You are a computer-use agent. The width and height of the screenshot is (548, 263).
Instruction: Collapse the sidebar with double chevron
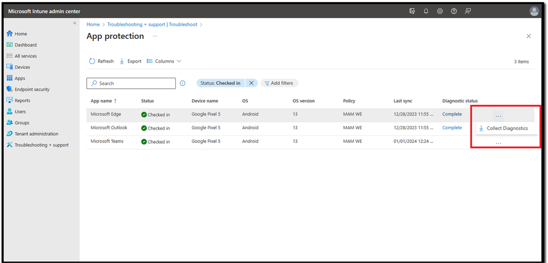pyautogui.click(x=75, y=23)
